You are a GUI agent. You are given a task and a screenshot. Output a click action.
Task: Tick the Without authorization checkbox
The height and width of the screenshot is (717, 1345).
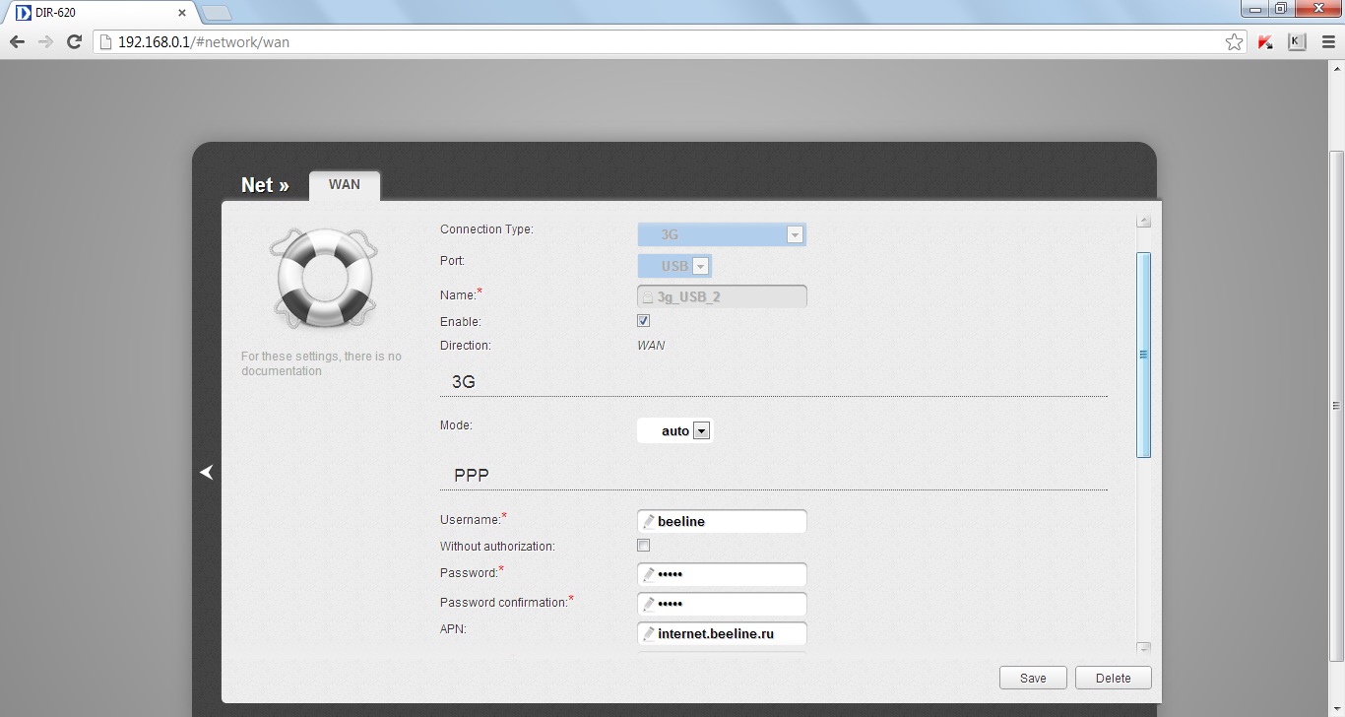[x=644, y=546]
